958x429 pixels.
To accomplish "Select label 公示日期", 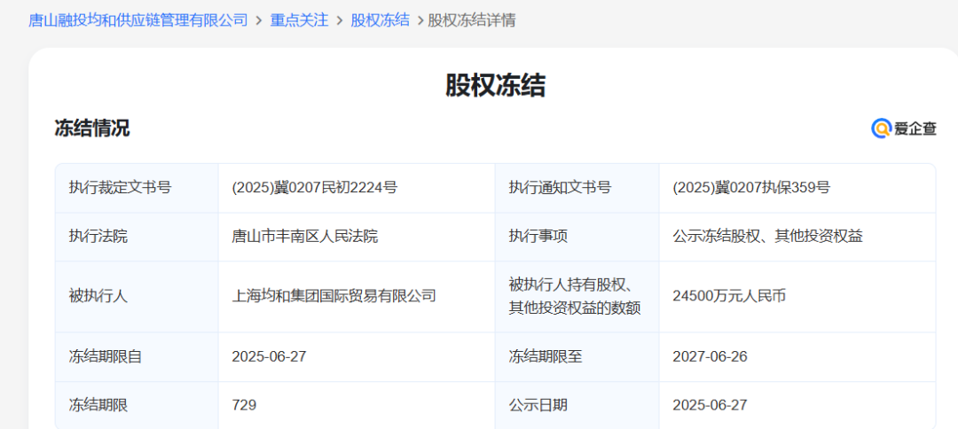I will [538, 404].
